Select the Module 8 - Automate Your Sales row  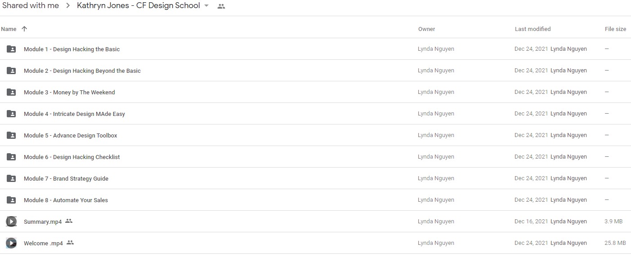point(315,200)
